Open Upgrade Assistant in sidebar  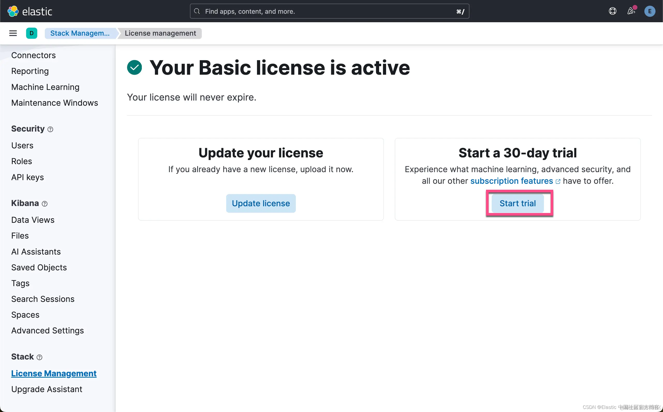pyautogui.click(x=47, y=389)
